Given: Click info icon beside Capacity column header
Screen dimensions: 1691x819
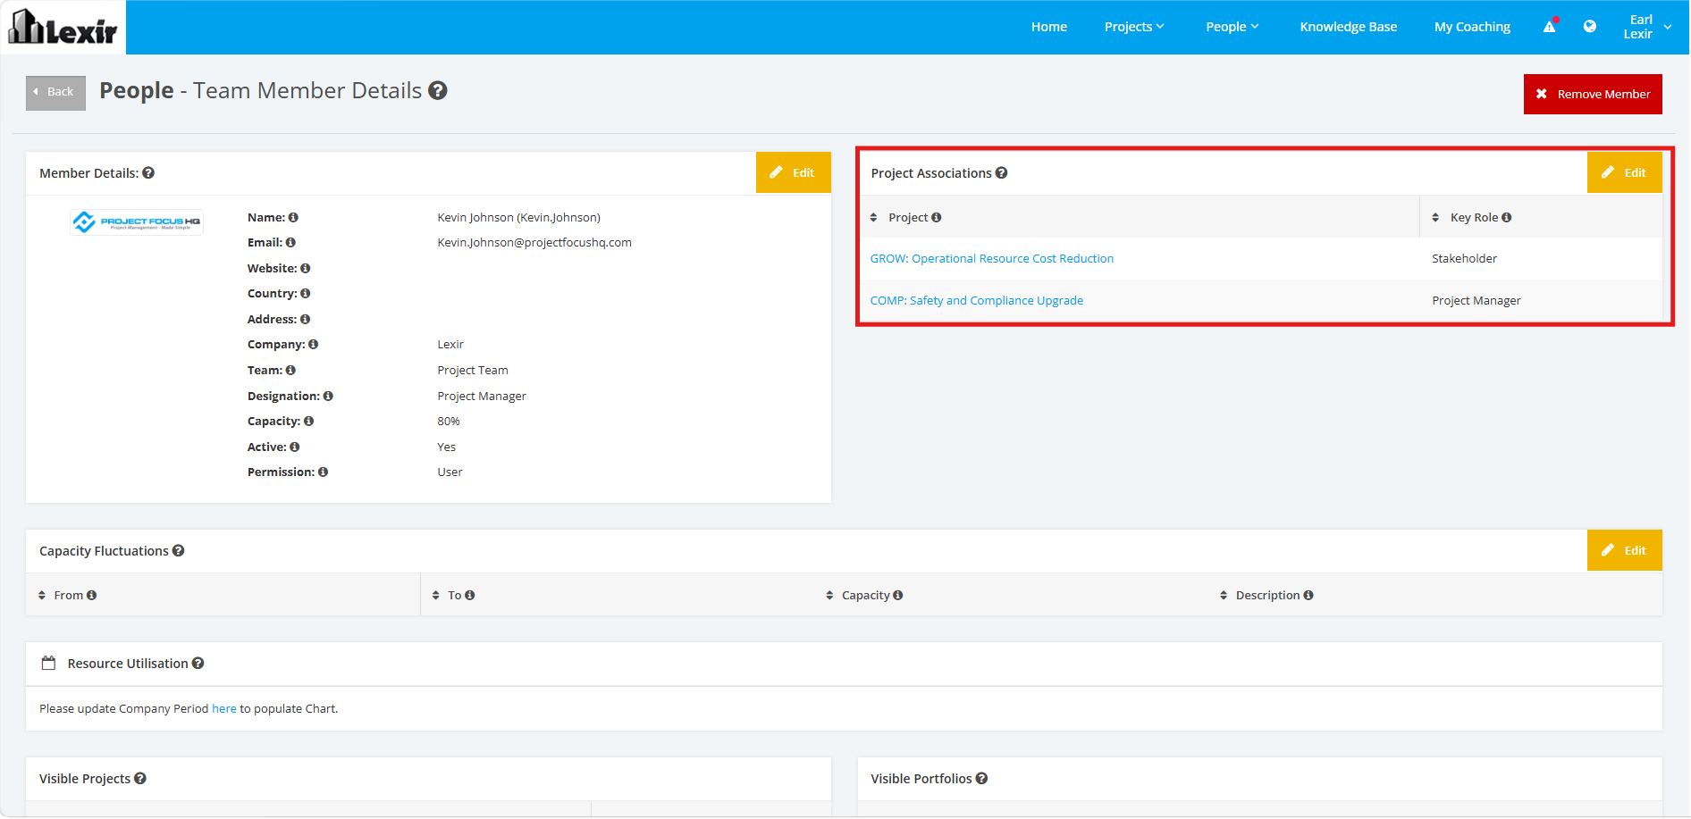Looking at the screenshot, I should [898, 596].
